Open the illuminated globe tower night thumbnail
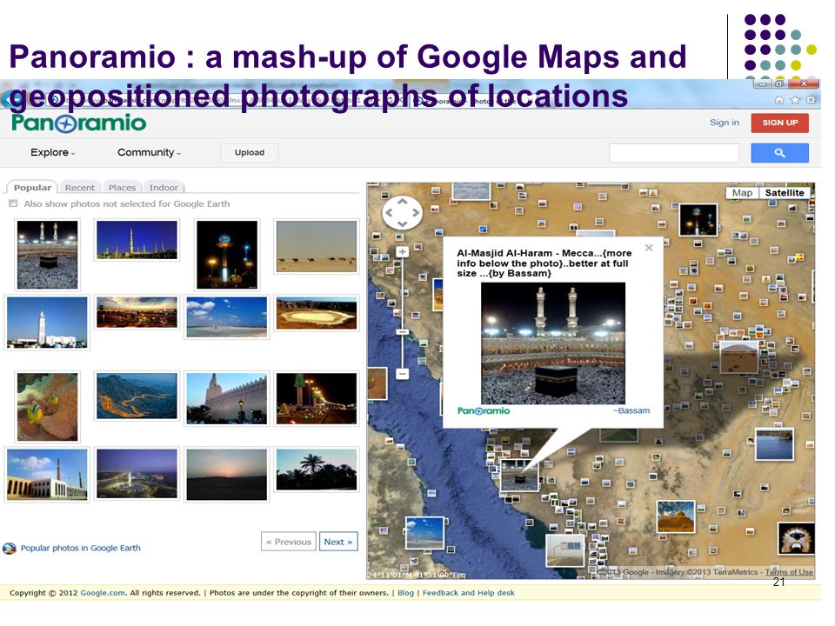 click(227, 255)
